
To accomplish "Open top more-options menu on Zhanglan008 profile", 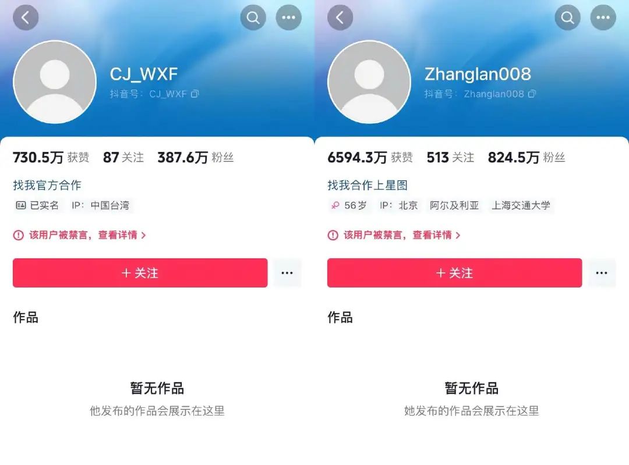I will click(603, 17).
